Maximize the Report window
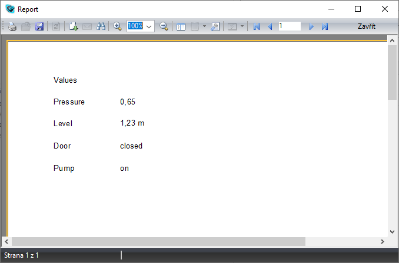This screenshot has width=399, height=263. pos(358,9)
